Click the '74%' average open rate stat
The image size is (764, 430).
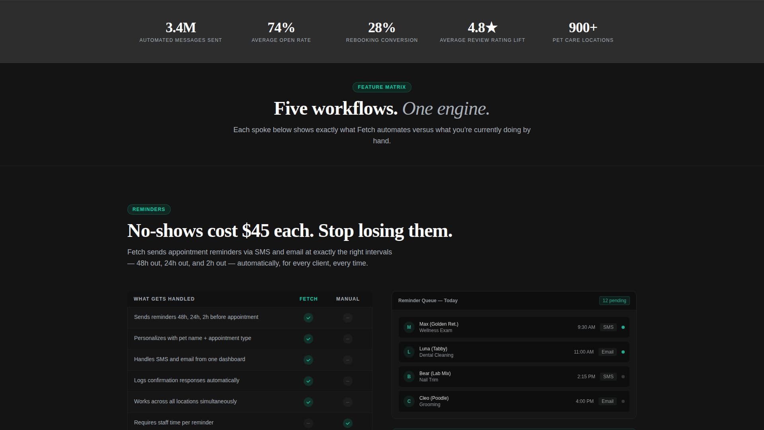tap(281, 28)
